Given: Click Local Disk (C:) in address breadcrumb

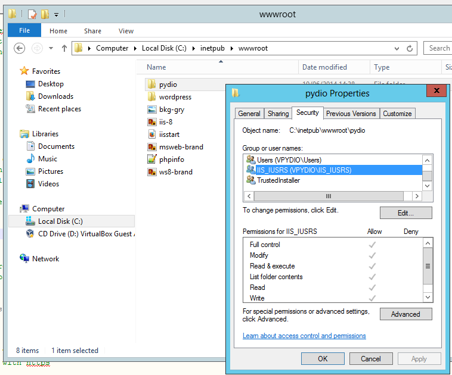Looking at the screenshot, I should click(x=164, y=48).
